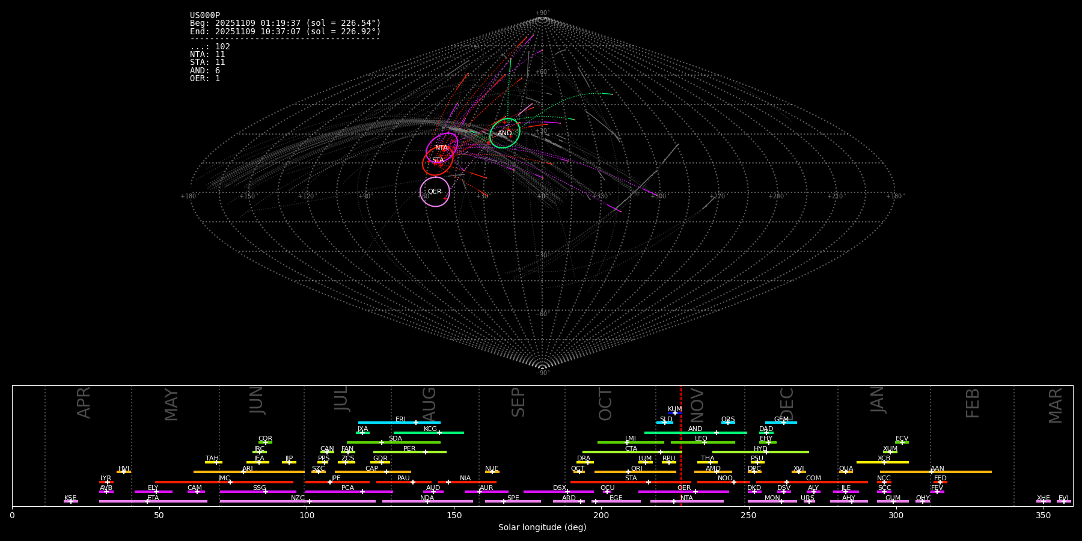The width and height of the screenshot is (1082, 541).
Task: Click the pink NTA bar in timeline
Action: coord(686,501)
